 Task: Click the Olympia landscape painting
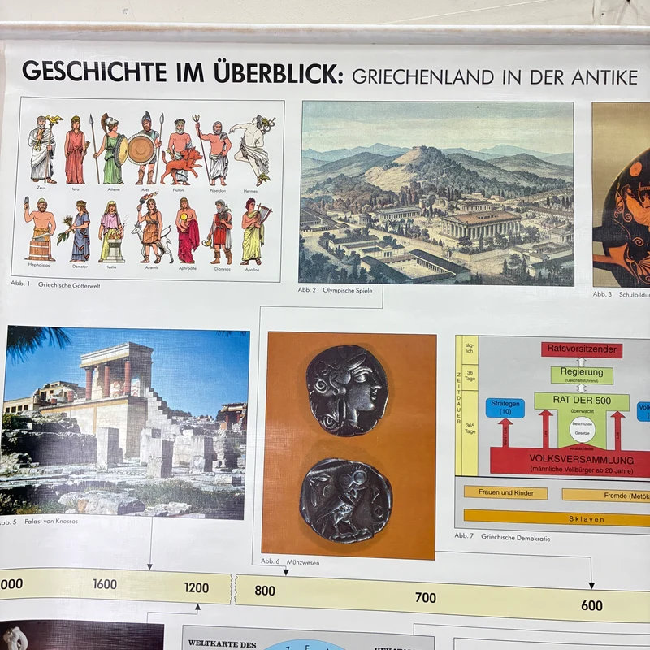click(436, 193)
